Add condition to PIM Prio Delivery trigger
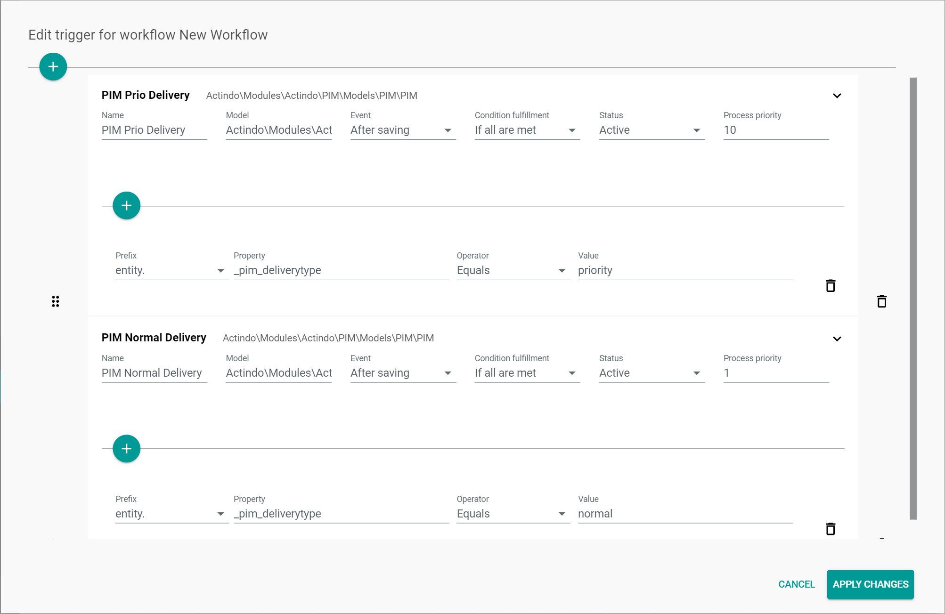This screenshot has width=945, height=614. pyautogui.click(x=127, y=206)
